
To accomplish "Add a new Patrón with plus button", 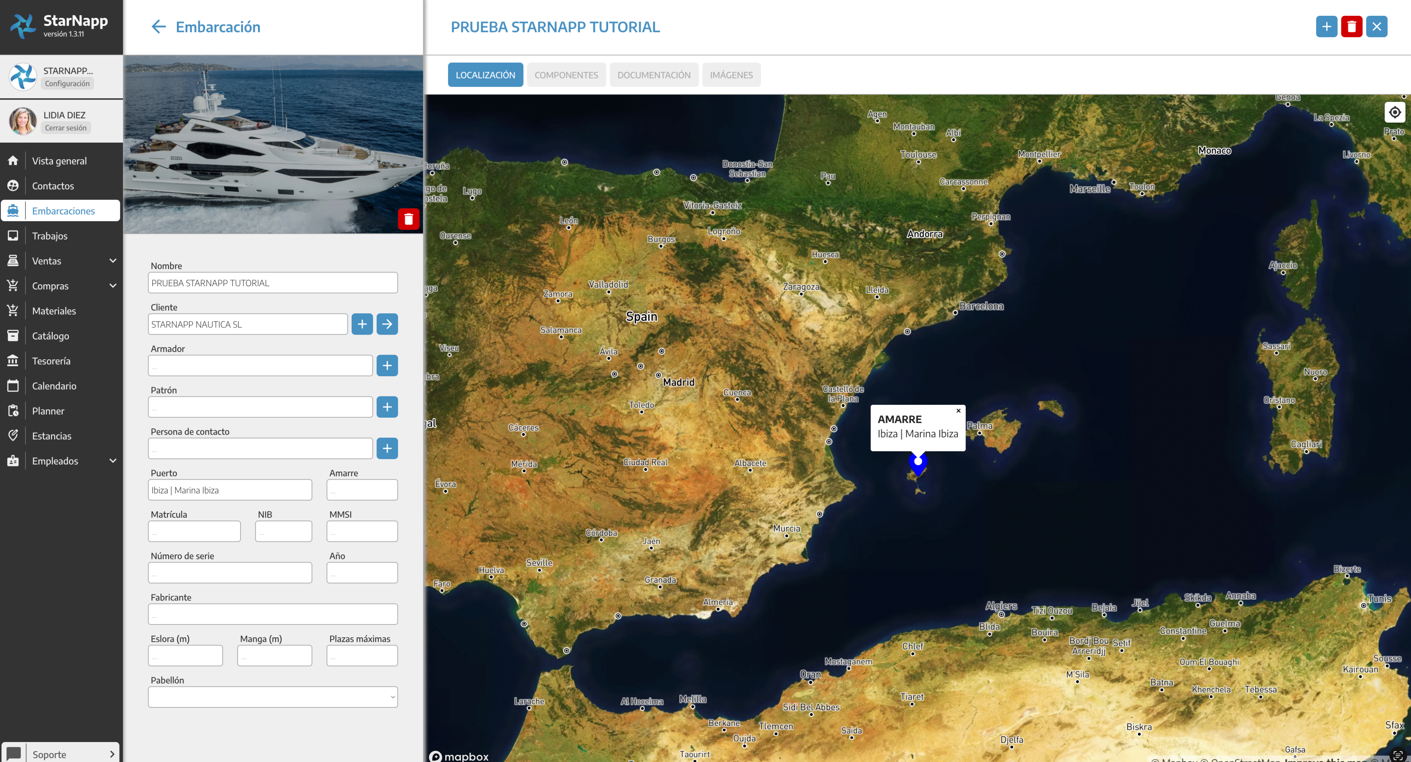I will tap(387, 407).
